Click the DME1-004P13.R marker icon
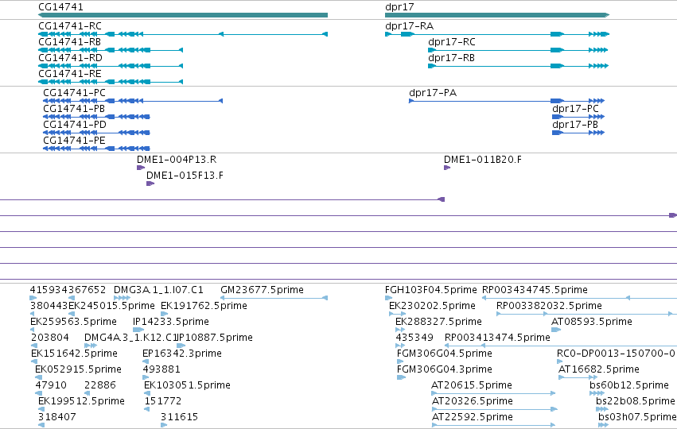 click(141, 168)
